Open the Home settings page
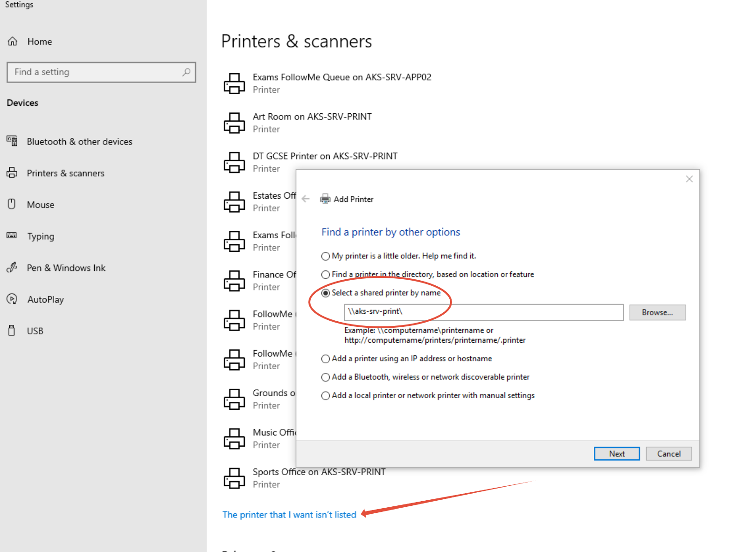Screen dimensions: 752x552 (x=40, y=41)
